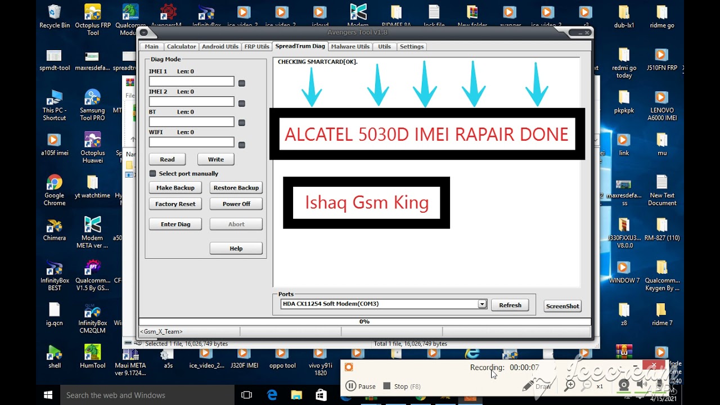Click the Power Off button
This screenshot has height=405, width=720.
[236, 204]
